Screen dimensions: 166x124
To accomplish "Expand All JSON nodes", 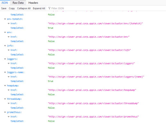I will [x=39, y=8].
